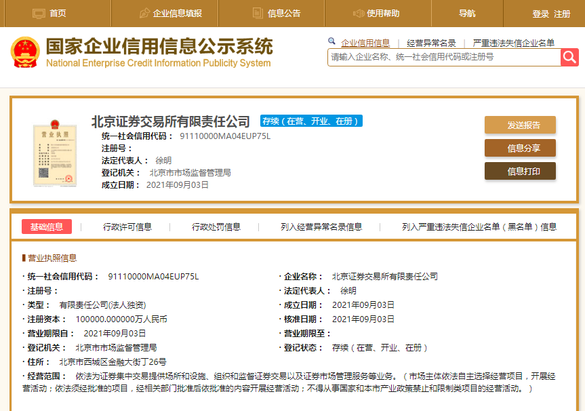Click the 信息分享 button

click(520, 149)
